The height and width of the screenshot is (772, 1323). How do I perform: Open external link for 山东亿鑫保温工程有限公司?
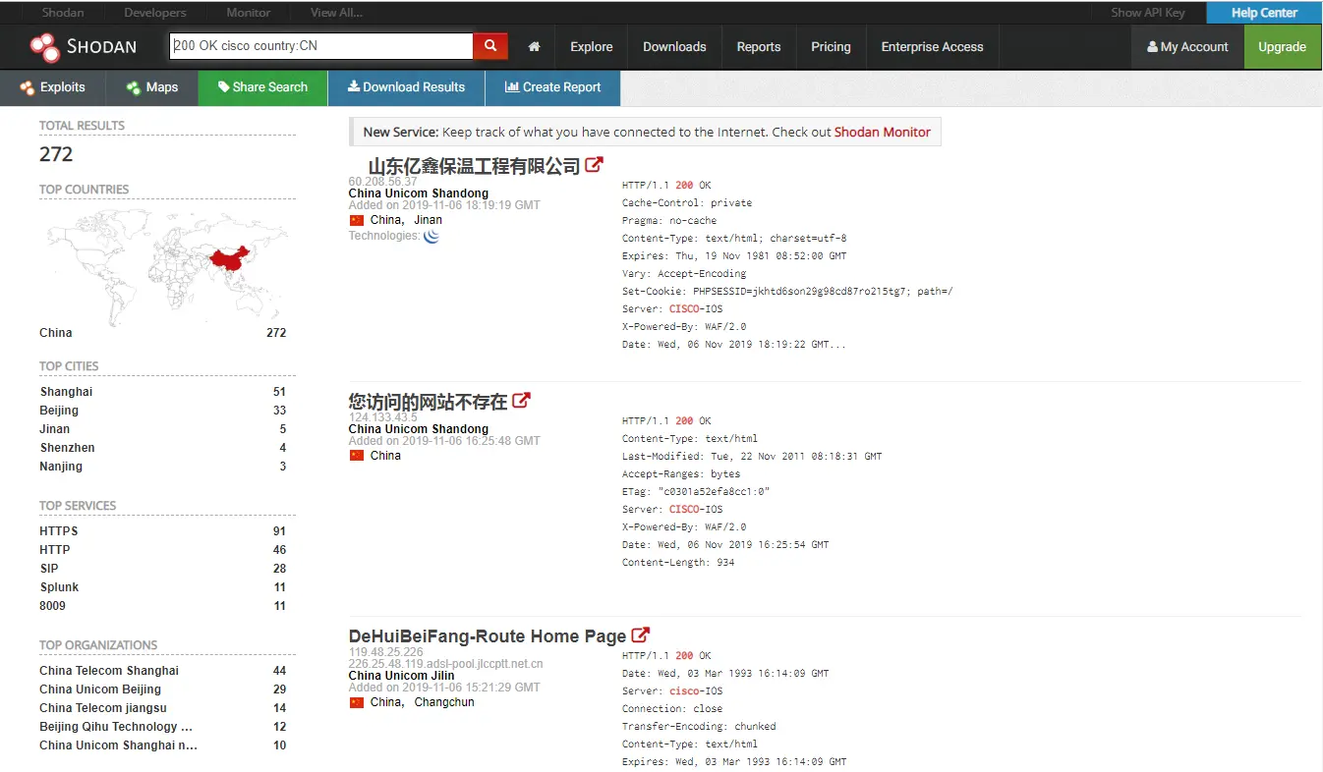(594, 165)
